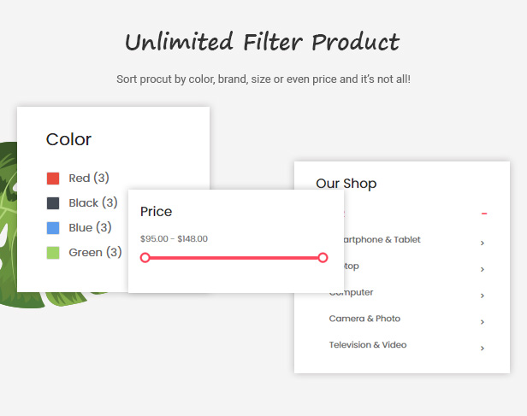
Task: Open the Camera & Photo category
Action: (364, 319)
